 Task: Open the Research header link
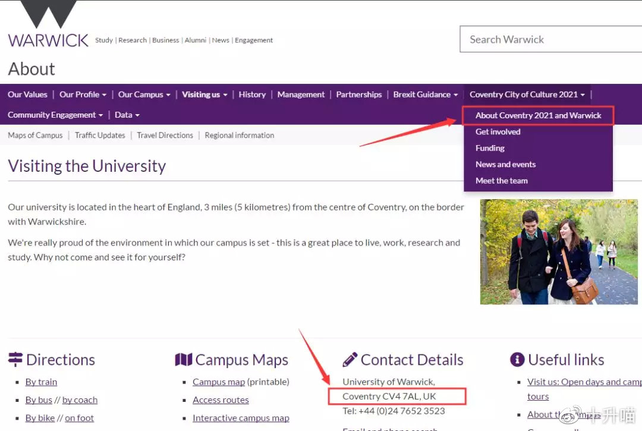[x=132, y=40]
